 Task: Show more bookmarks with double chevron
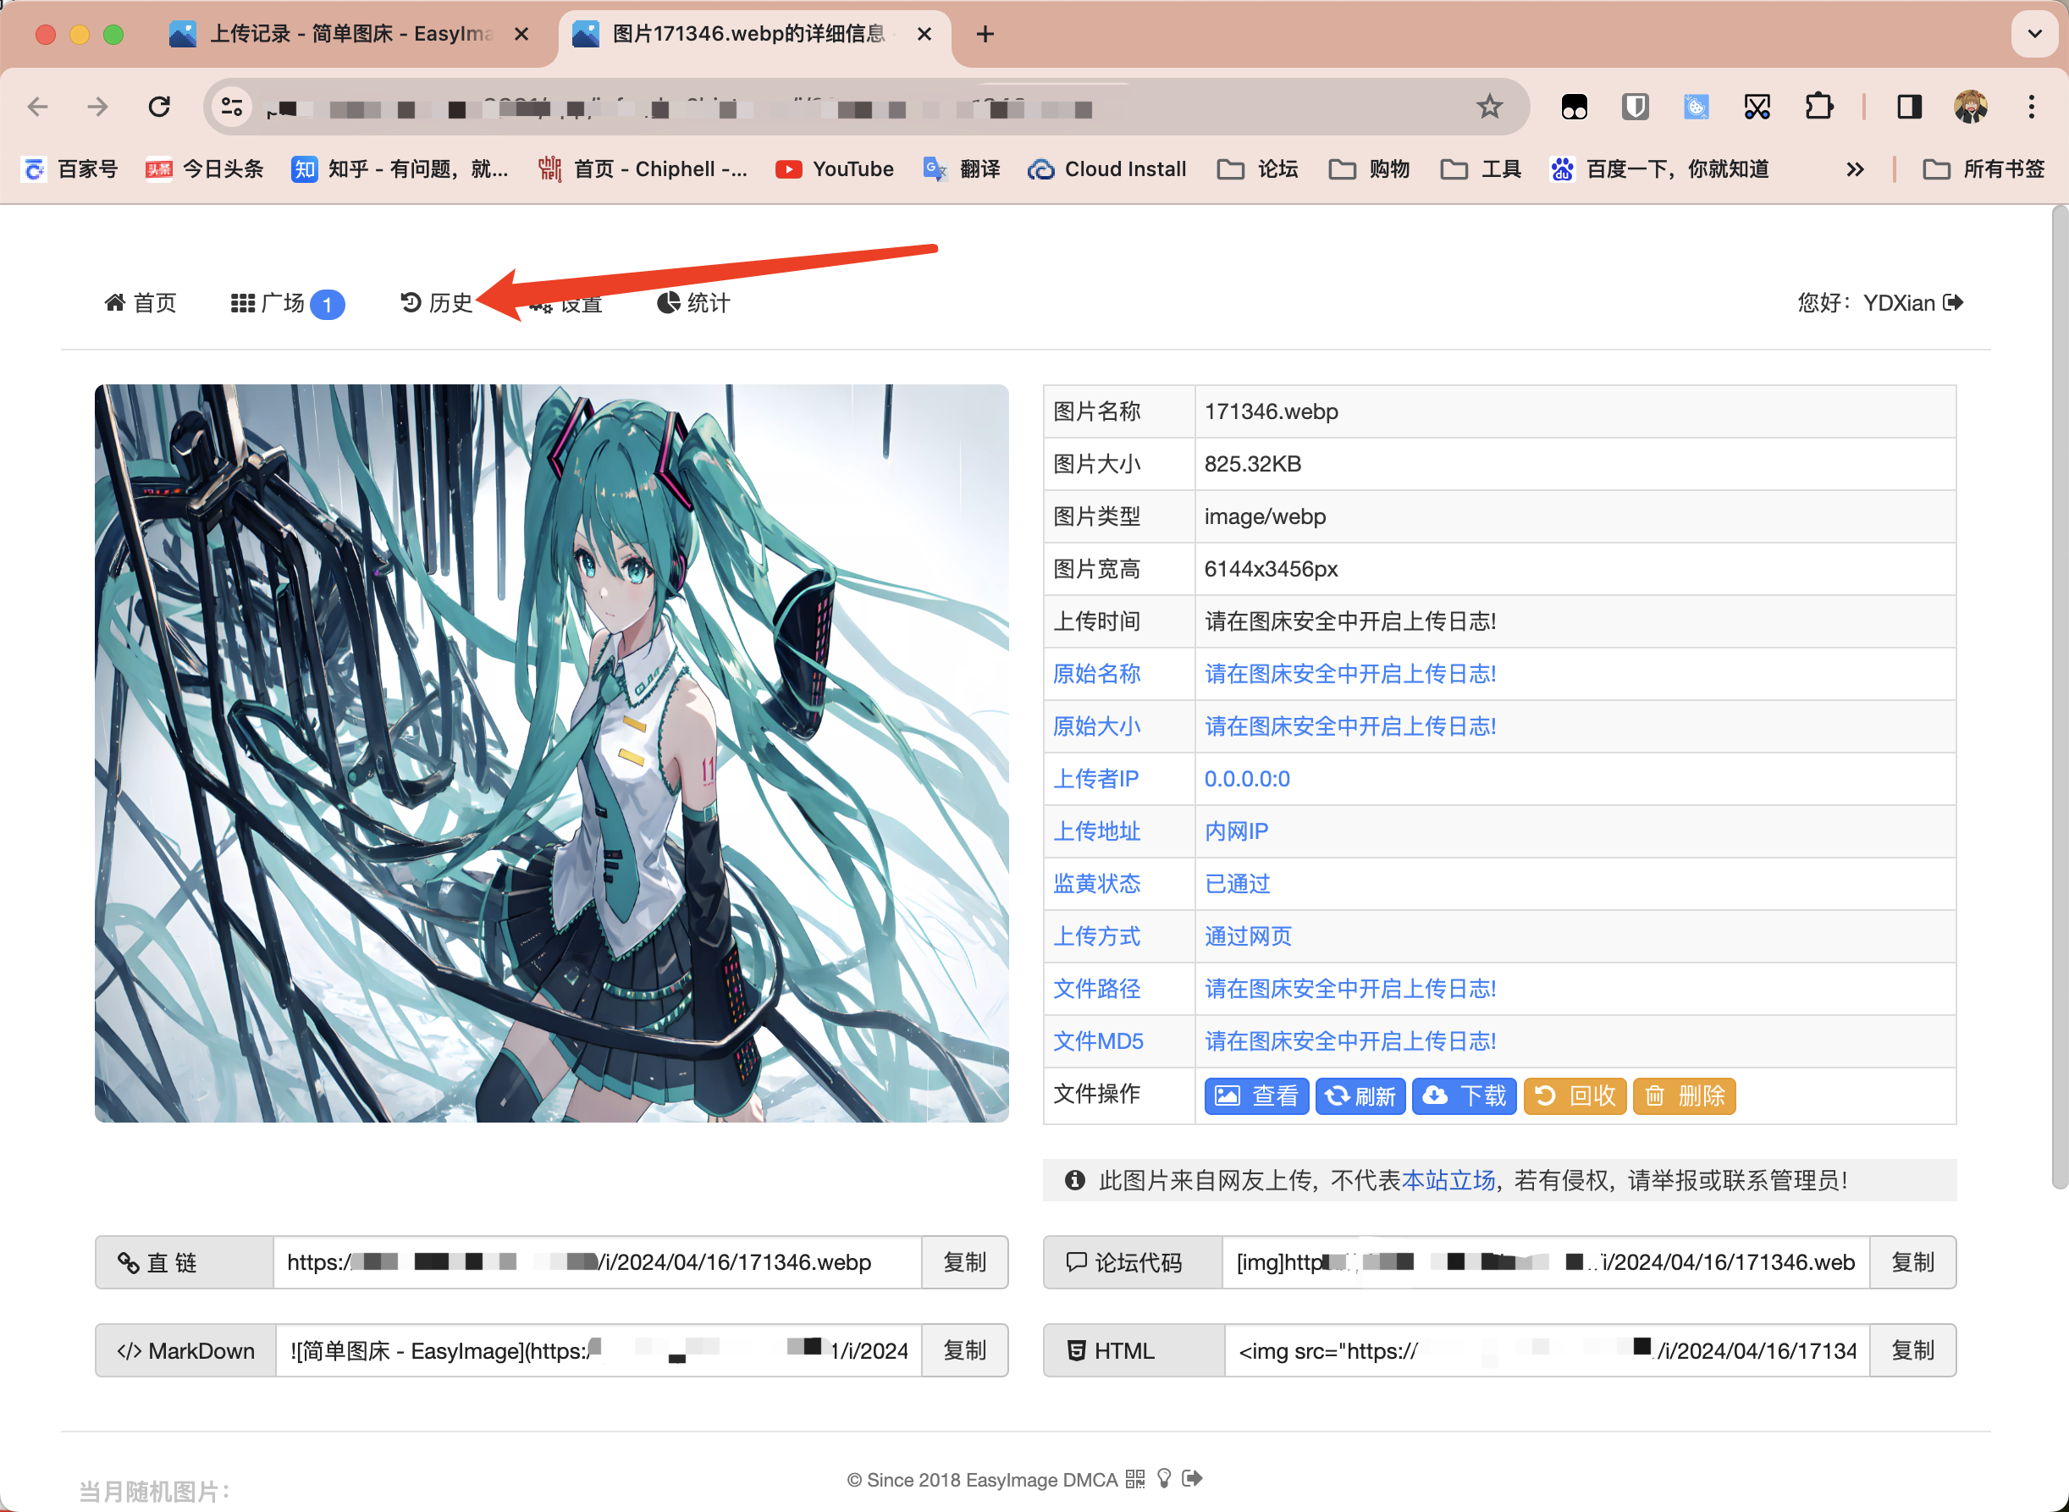1855,169
